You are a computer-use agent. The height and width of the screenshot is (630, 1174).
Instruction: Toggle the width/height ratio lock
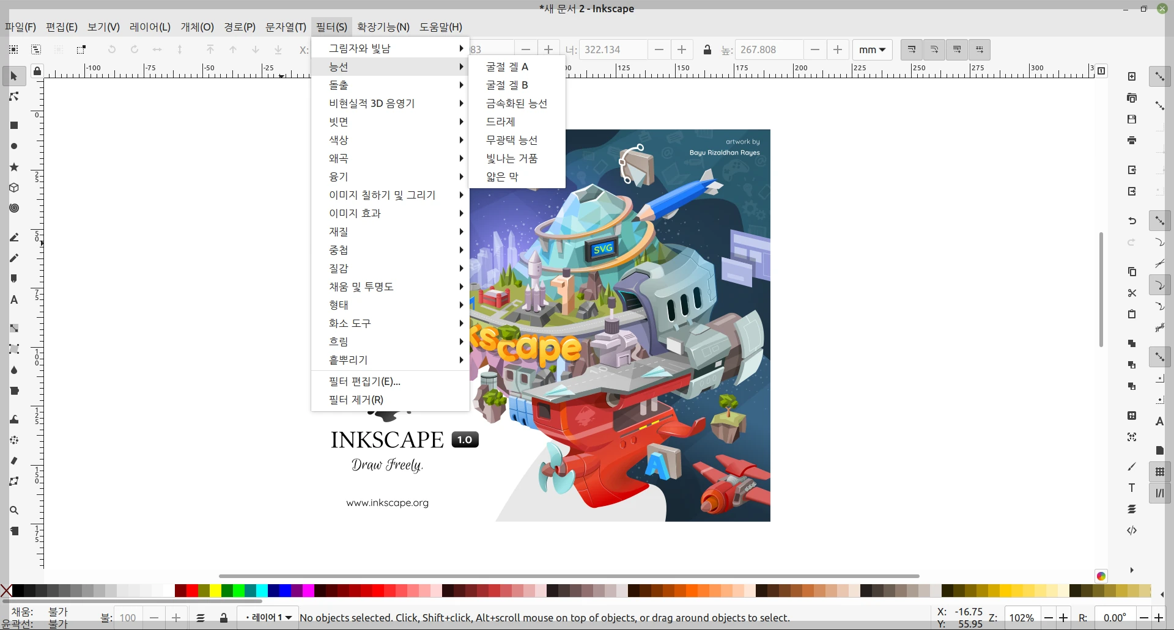[707, 49]
